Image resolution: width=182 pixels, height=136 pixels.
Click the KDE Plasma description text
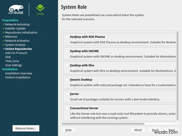coord(123,42)
